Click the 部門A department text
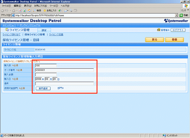Screen dimensions: 190x138 pos(61,88)
